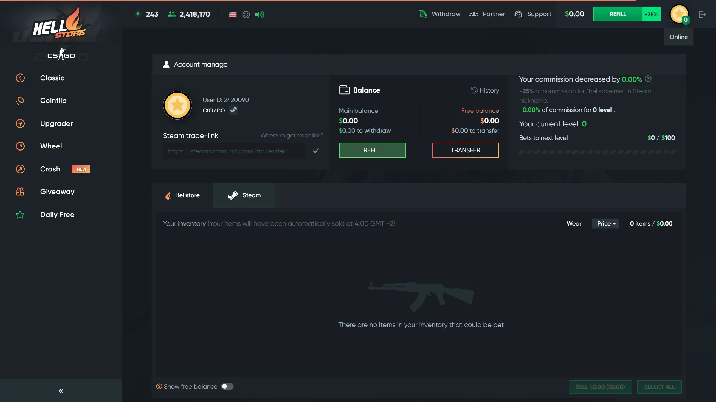Open the Crash game mode
The height and width of the screenshot is (402, 716).
click(x=50, y=169)
